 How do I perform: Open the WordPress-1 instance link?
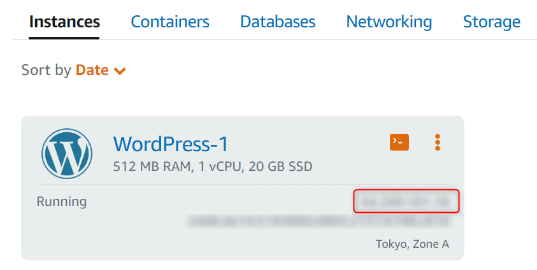click(x=171, y=144)
